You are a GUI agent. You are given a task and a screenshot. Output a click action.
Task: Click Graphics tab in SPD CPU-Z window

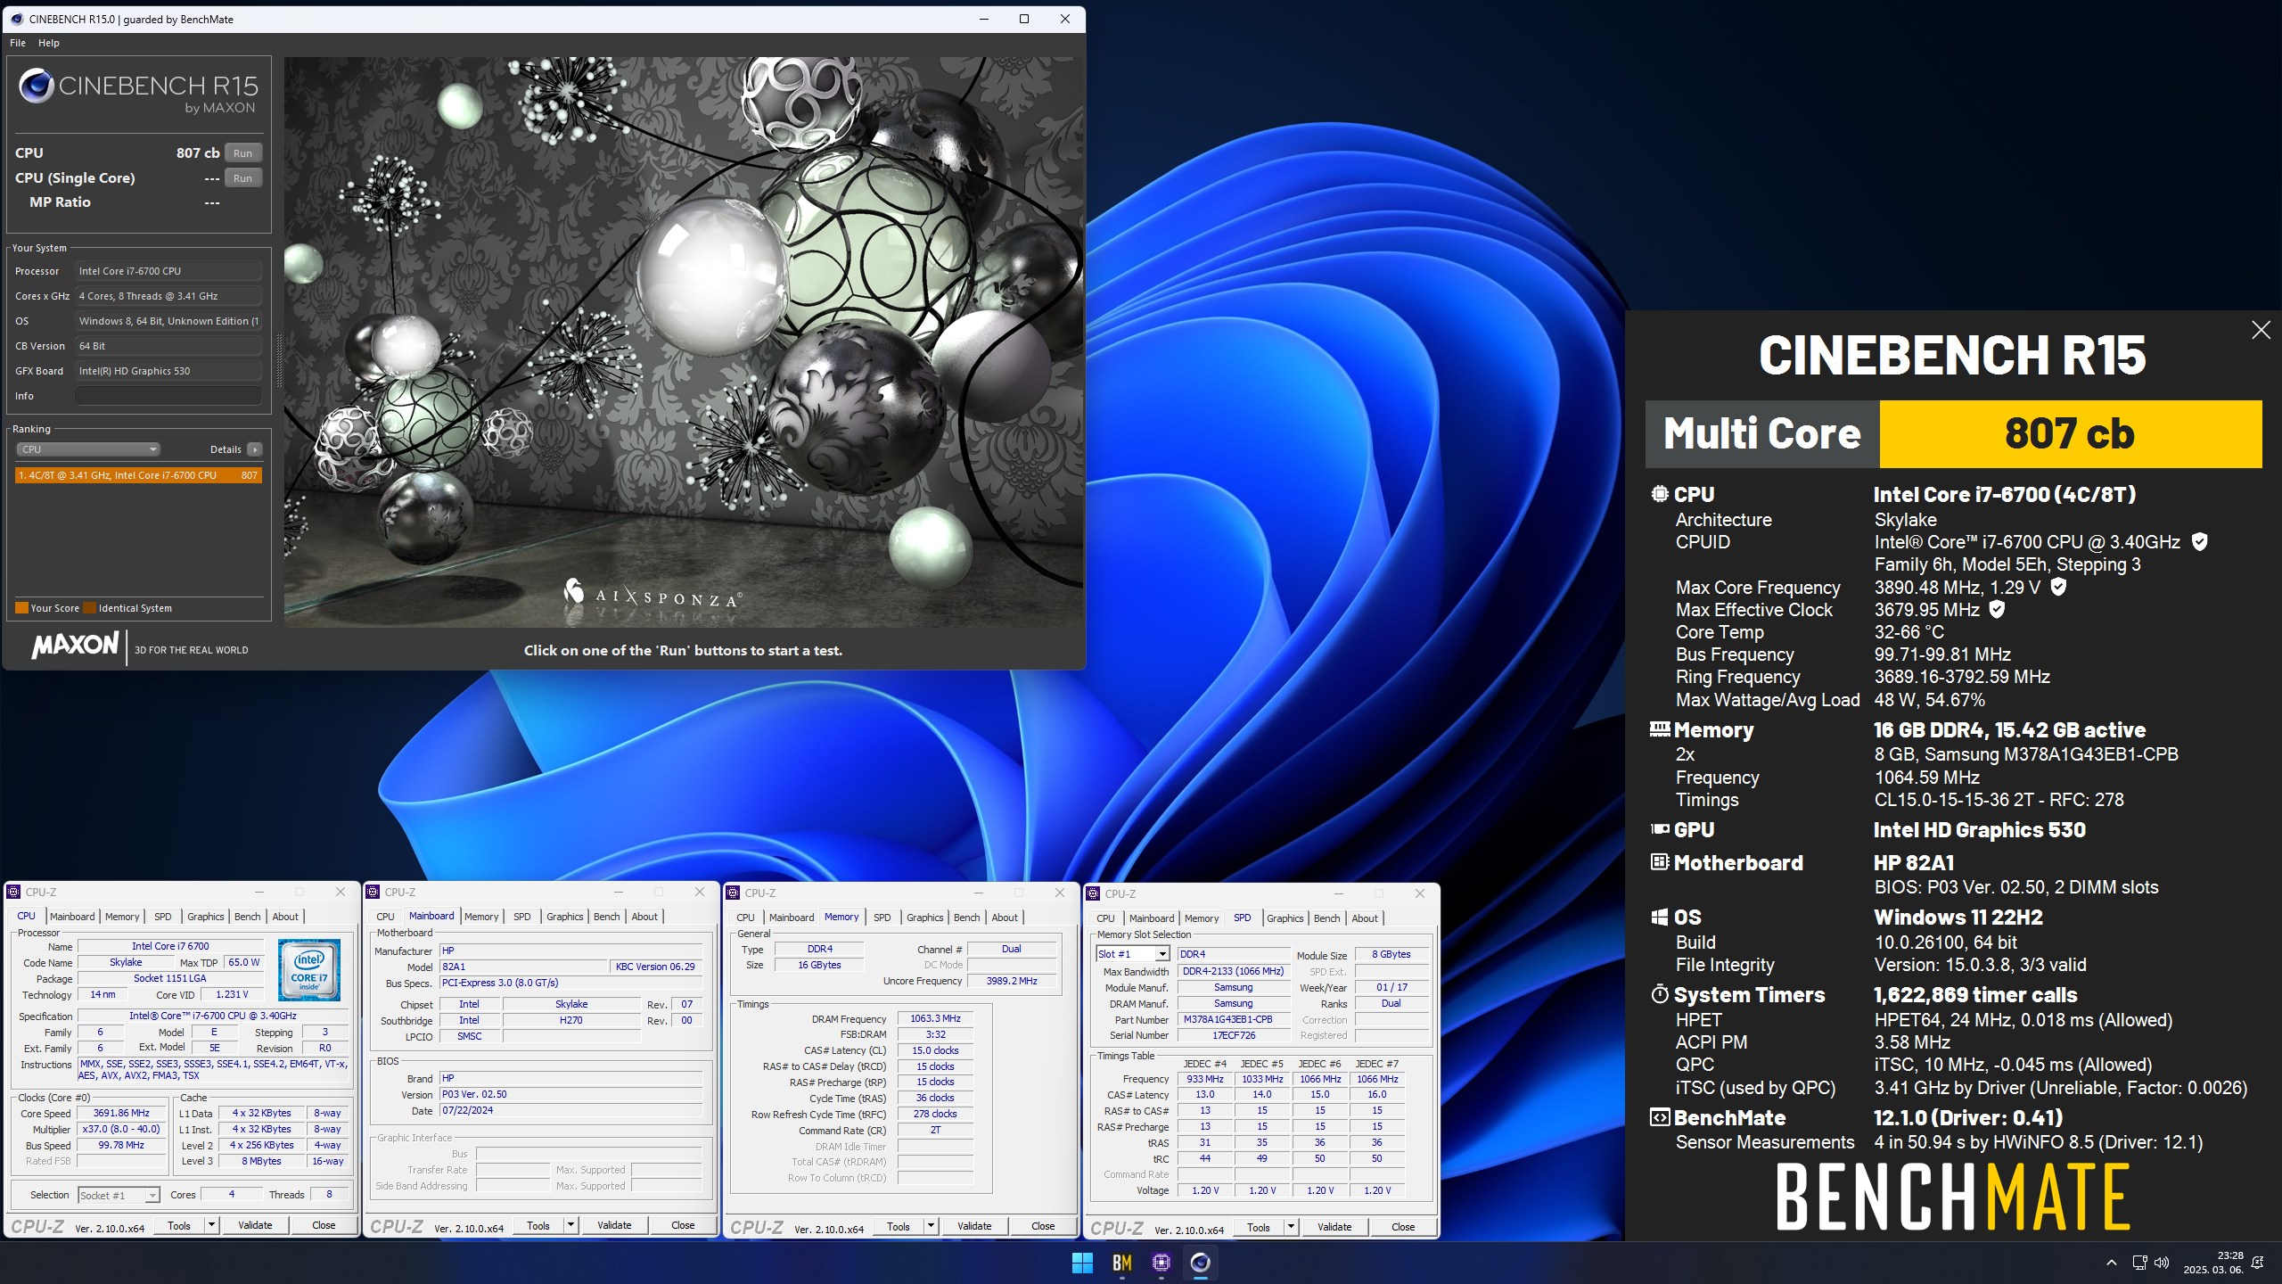point(1285,918)
